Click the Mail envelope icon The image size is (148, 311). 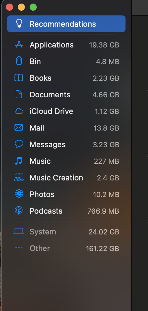(x=19, y=128)
